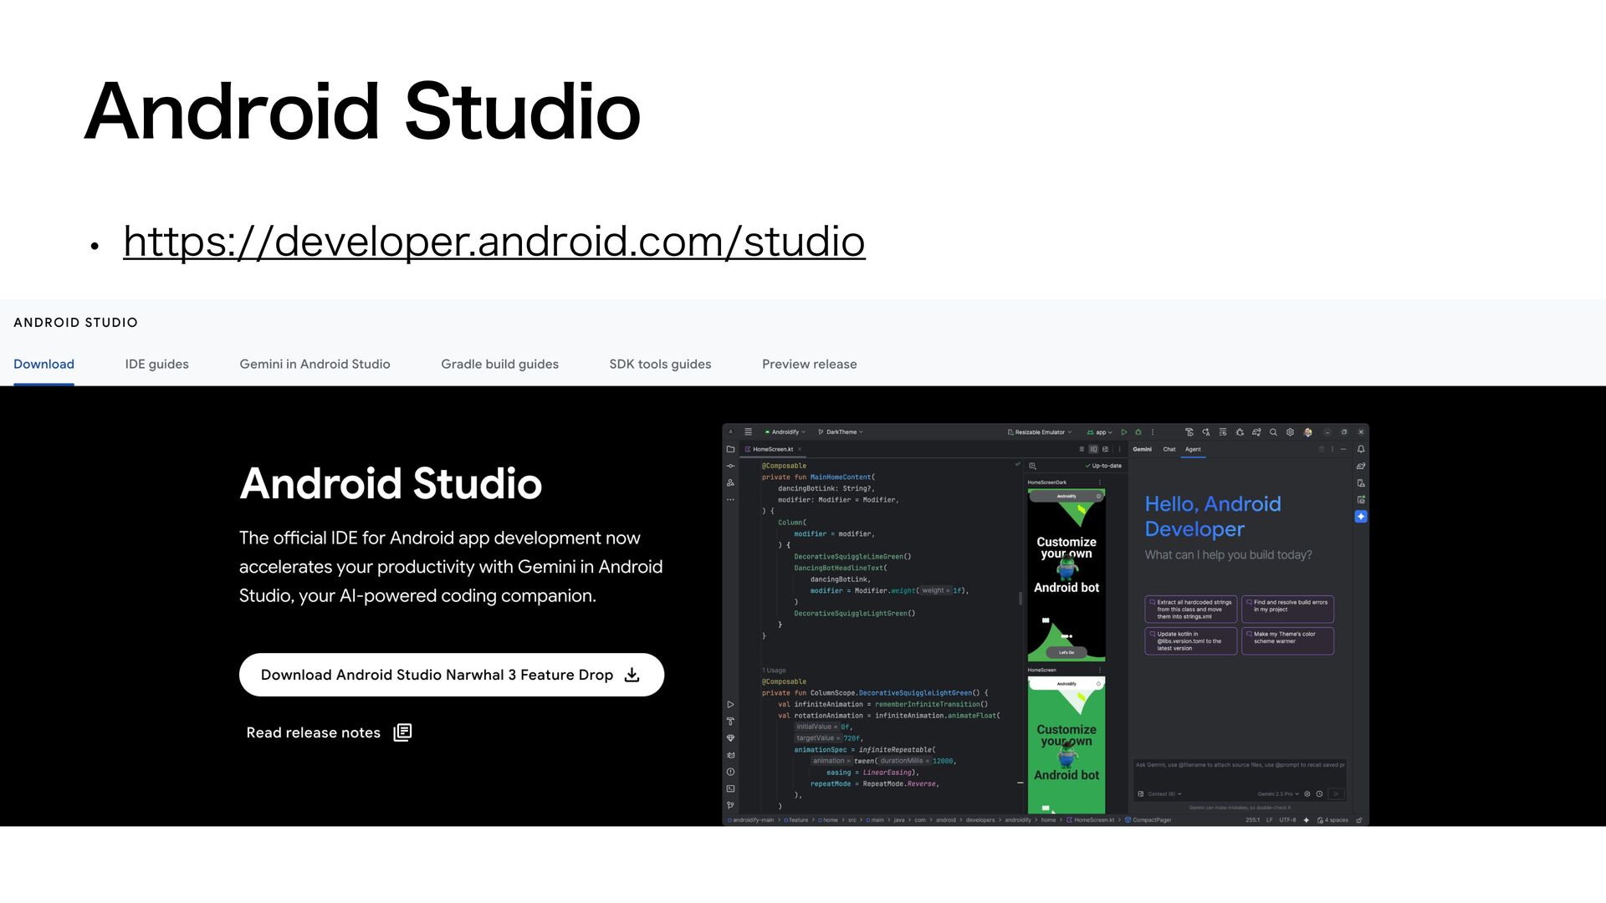This screenshot has width=1606, height=903.
Task: Go to Gradle build guides tab
Action: (499, 364)
